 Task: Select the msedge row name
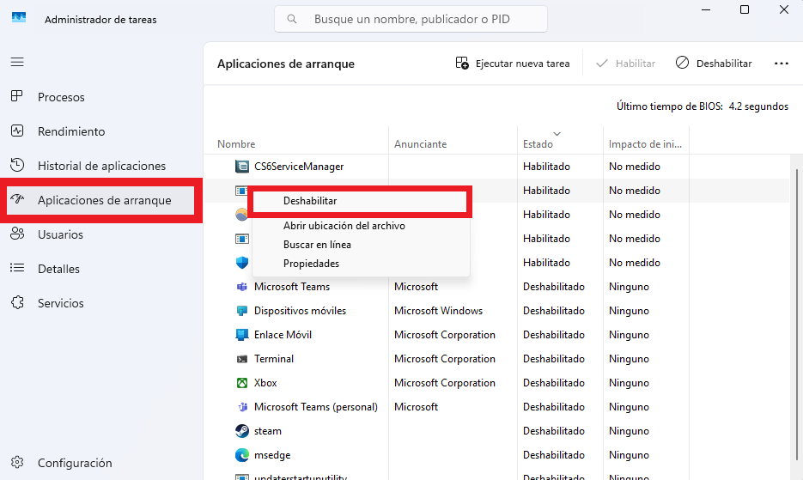tap(272, 455)
